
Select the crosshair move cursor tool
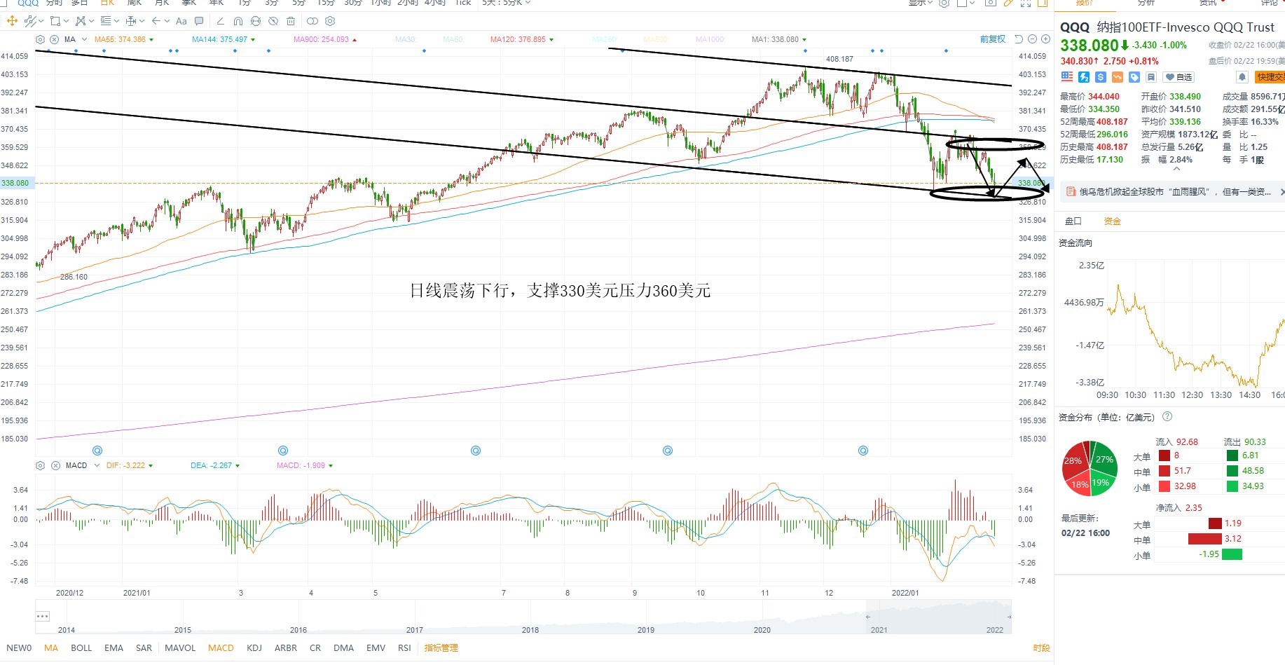[x=11, y=21]
